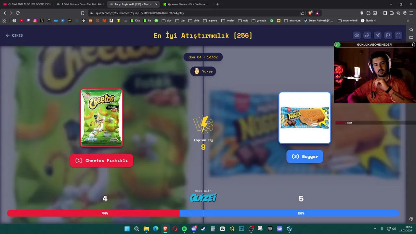The width and height of the screenshot is (416, 234).
Task: Open Windows taskbar search
Action: tap(136, 229)
